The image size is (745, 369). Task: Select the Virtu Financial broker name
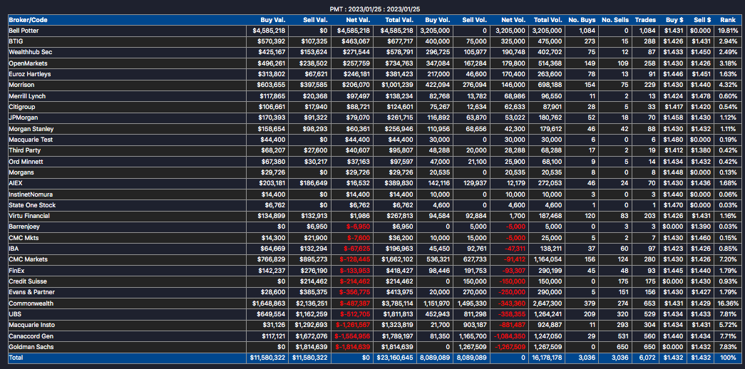click(29, 216)
